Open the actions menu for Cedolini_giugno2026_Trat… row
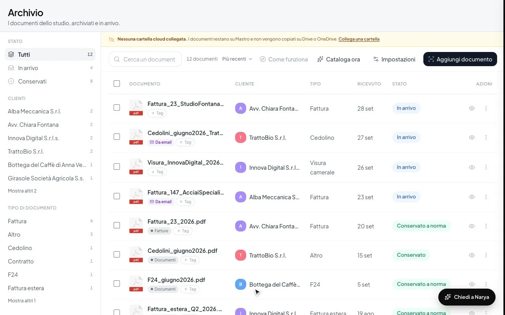The image size is (505, 315). tap(486, 137)
